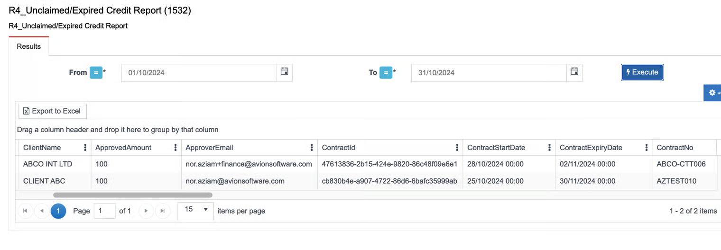Run the report with Execute button

pos(642,72)
